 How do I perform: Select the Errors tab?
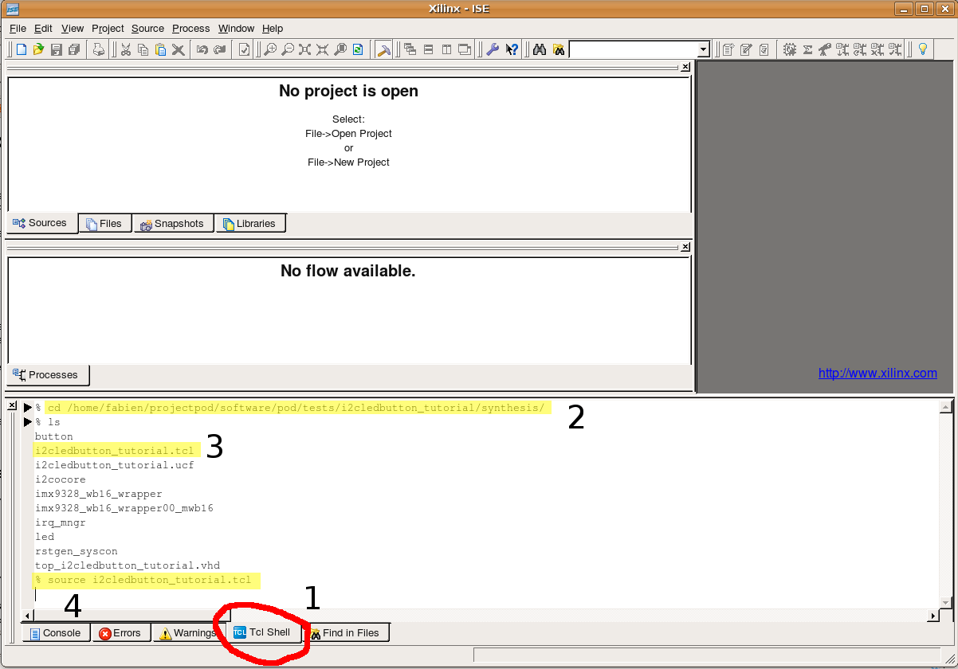120,633
